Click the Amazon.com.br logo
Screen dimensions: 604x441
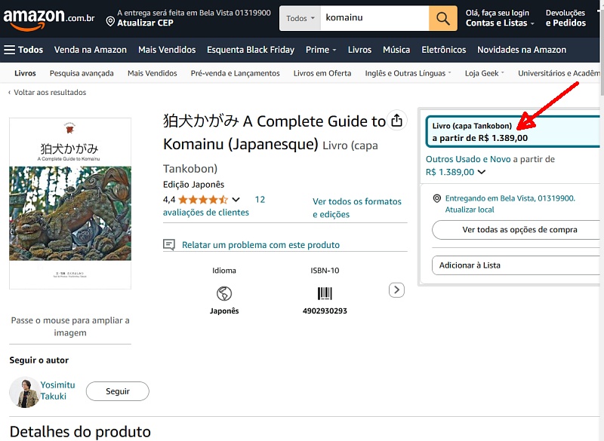coord(49,17)
